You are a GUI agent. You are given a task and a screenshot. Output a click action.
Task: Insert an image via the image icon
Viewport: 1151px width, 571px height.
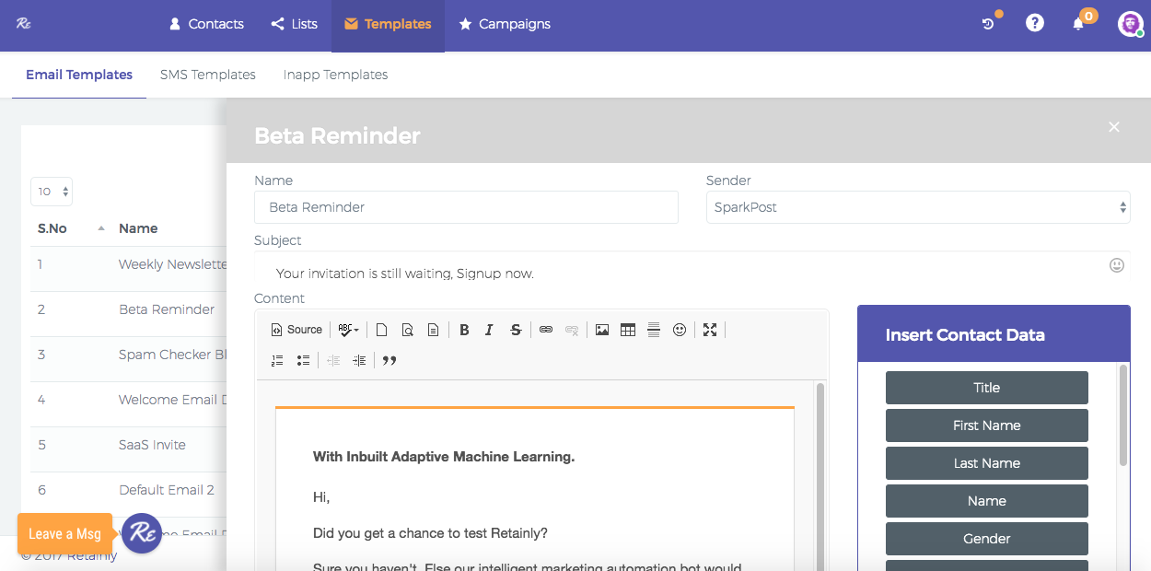602,330
